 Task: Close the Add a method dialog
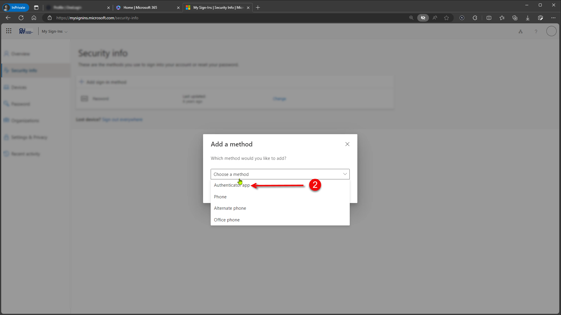tap(347, 144)
